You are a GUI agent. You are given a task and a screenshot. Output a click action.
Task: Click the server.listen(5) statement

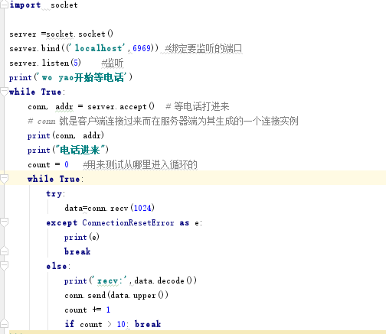pos(45,63)
